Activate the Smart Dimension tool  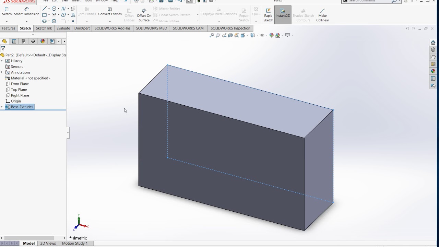tap(26, 11)
